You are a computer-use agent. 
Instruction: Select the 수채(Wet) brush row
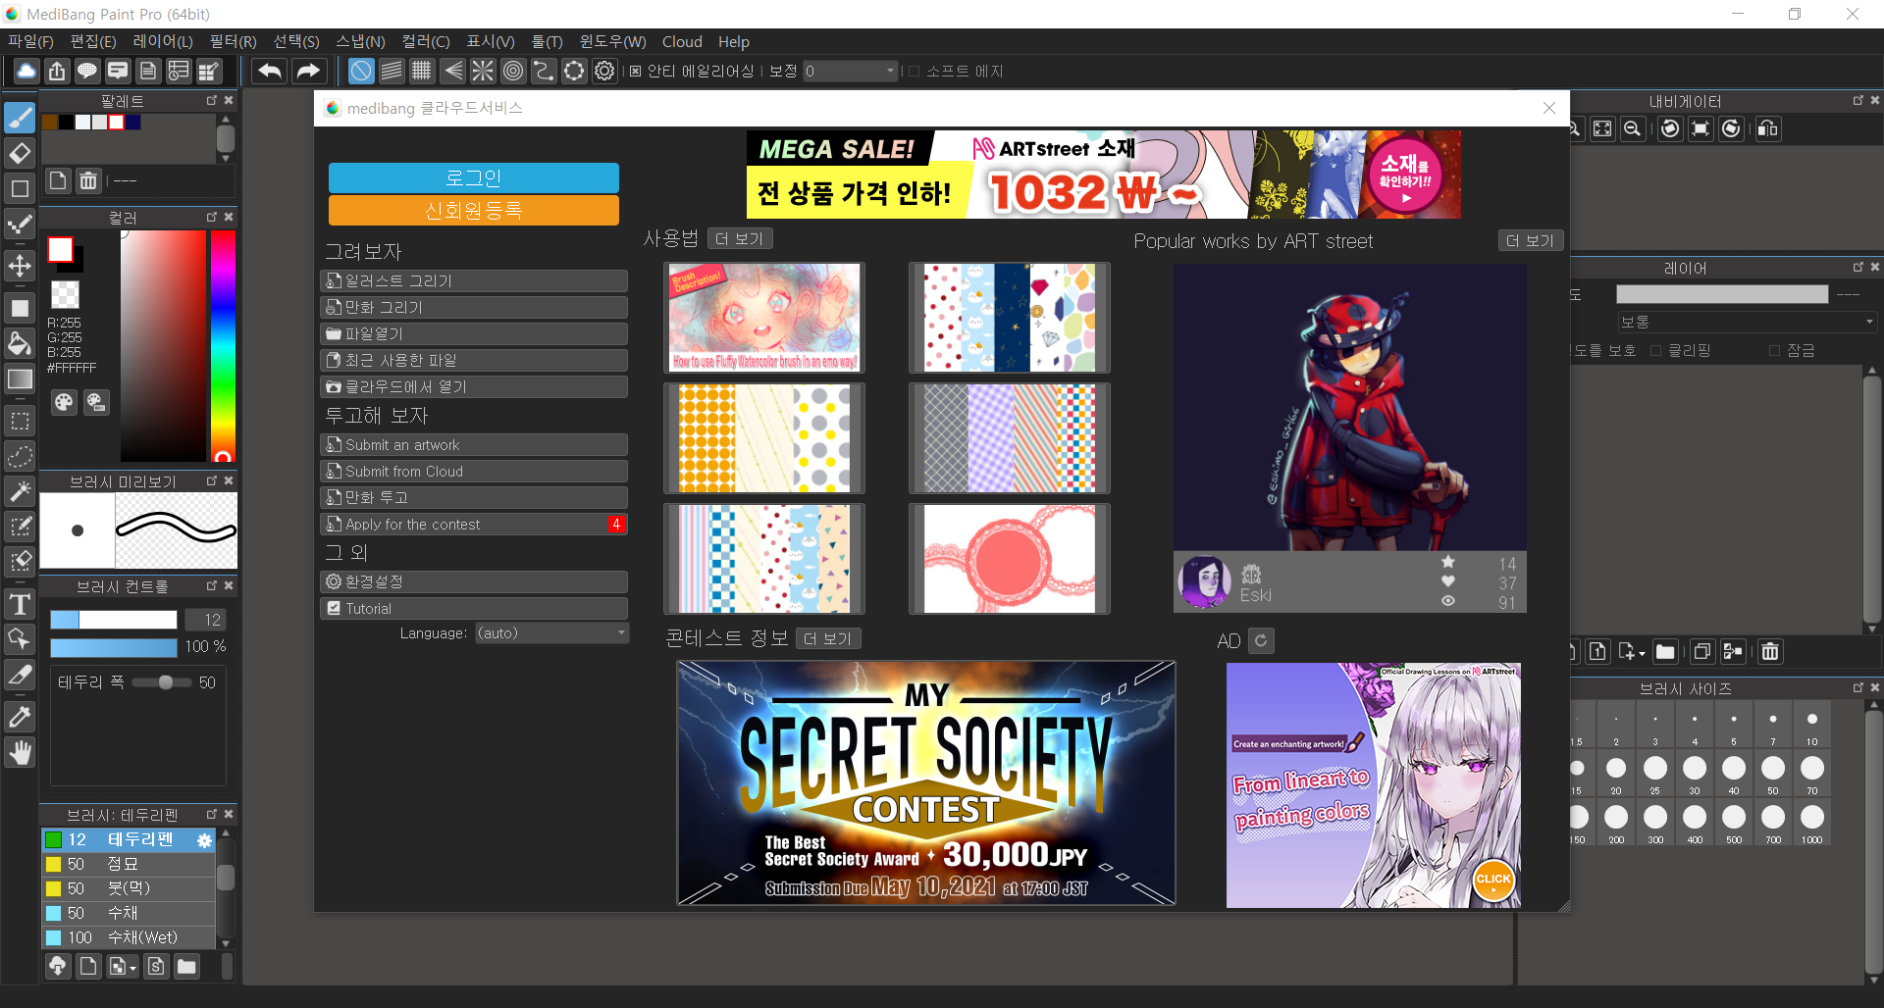coord(129,937)
